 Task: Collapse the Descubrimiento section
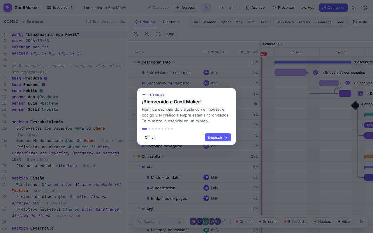pyautogui.click(x=134, y=62)
